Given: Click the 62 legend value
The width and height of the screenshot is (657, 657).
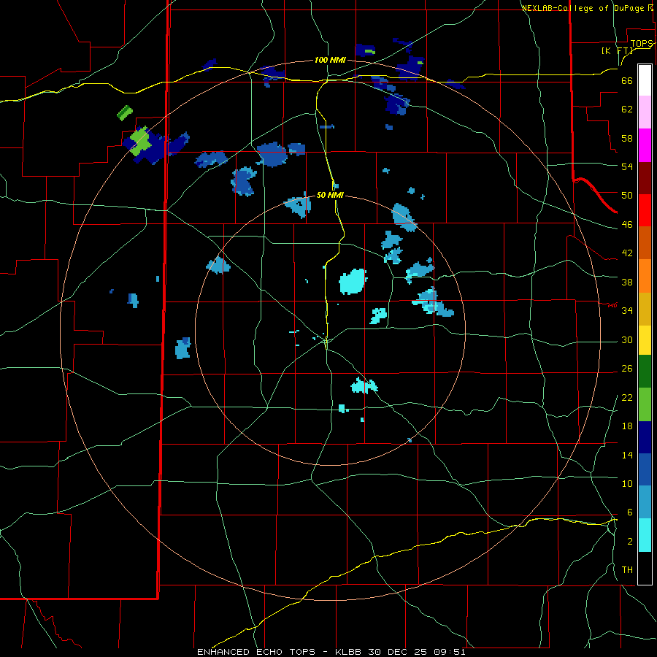Looking at the screenshot, I should point(627,109).
